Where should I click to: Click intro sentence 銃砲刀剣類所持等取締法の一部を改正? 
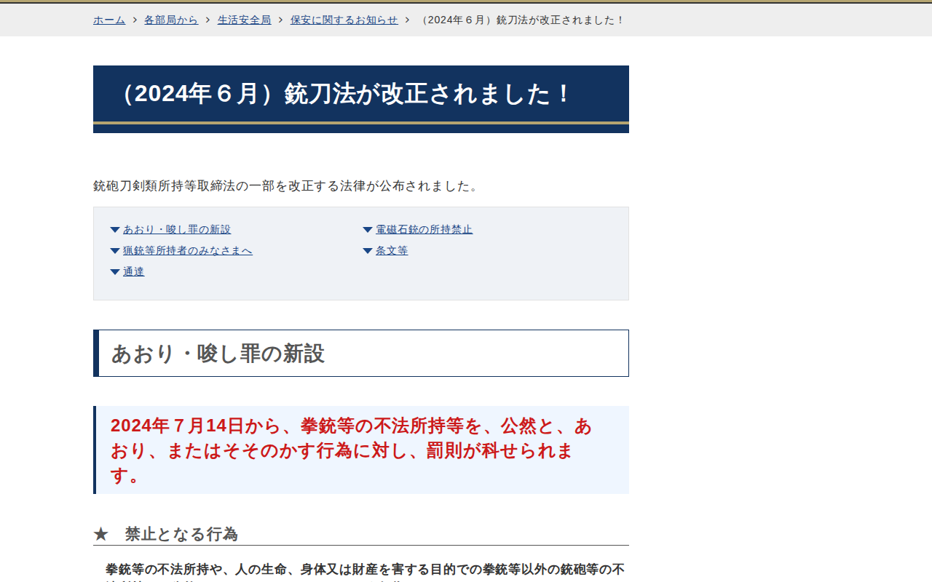[287, 186]
